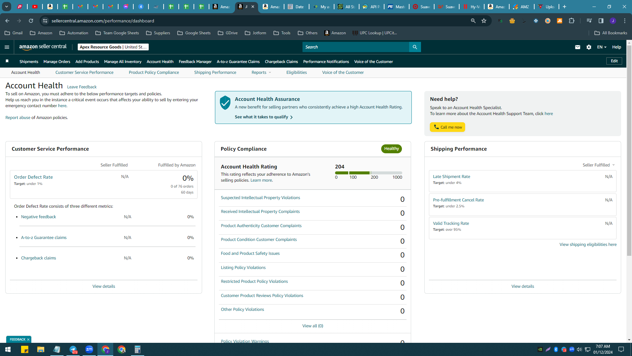The height and width of the screenshot is (356, 632).
Task: Open Suspected Intellectual Property Violations link
Action: 260,198
